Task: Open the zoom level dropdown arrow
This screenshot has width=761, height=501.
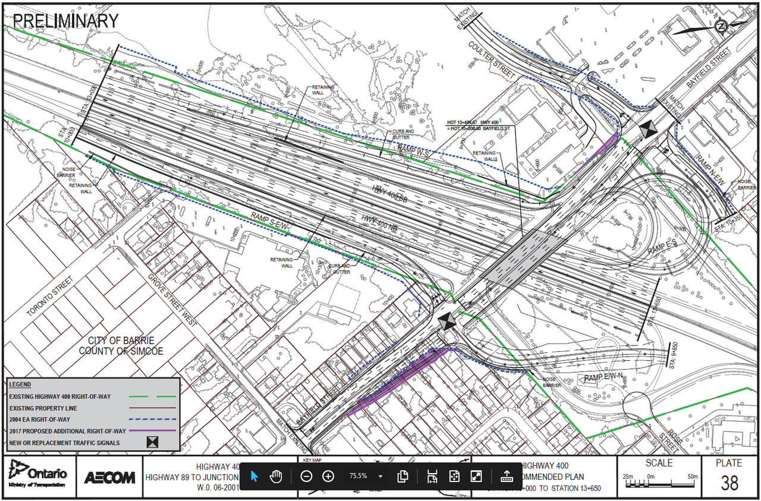Action: click(x=380, y=476)
